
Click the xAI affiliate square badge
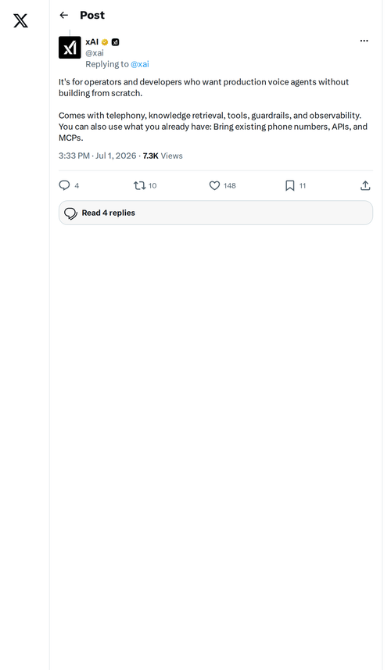pos(116,42)
